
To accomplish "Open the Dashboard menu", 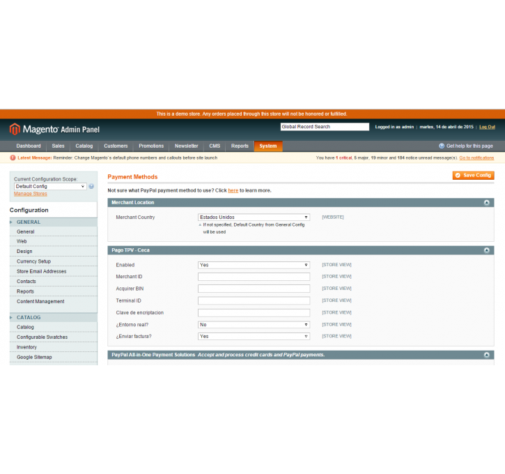I will point(29,146).
